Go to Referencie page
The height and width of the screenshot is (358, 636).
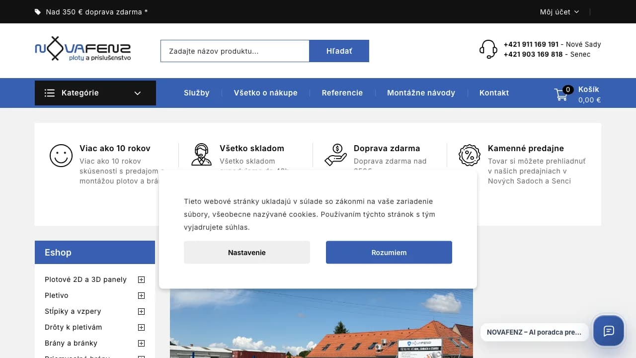pos(342,93)
